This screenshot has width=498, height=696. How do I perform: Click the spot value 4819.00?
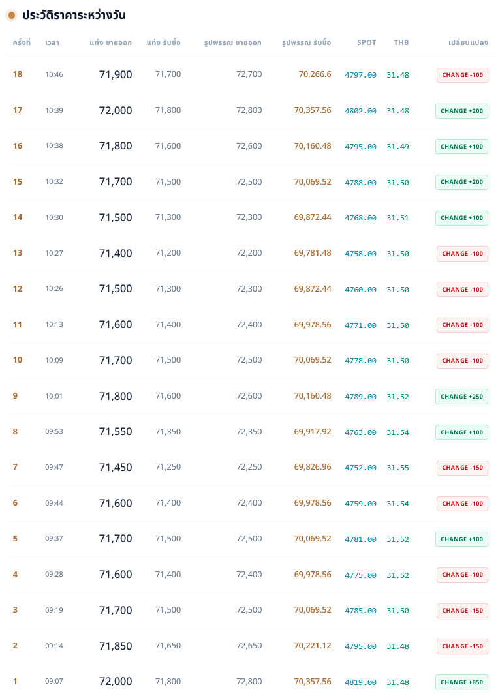click(360, 682)
